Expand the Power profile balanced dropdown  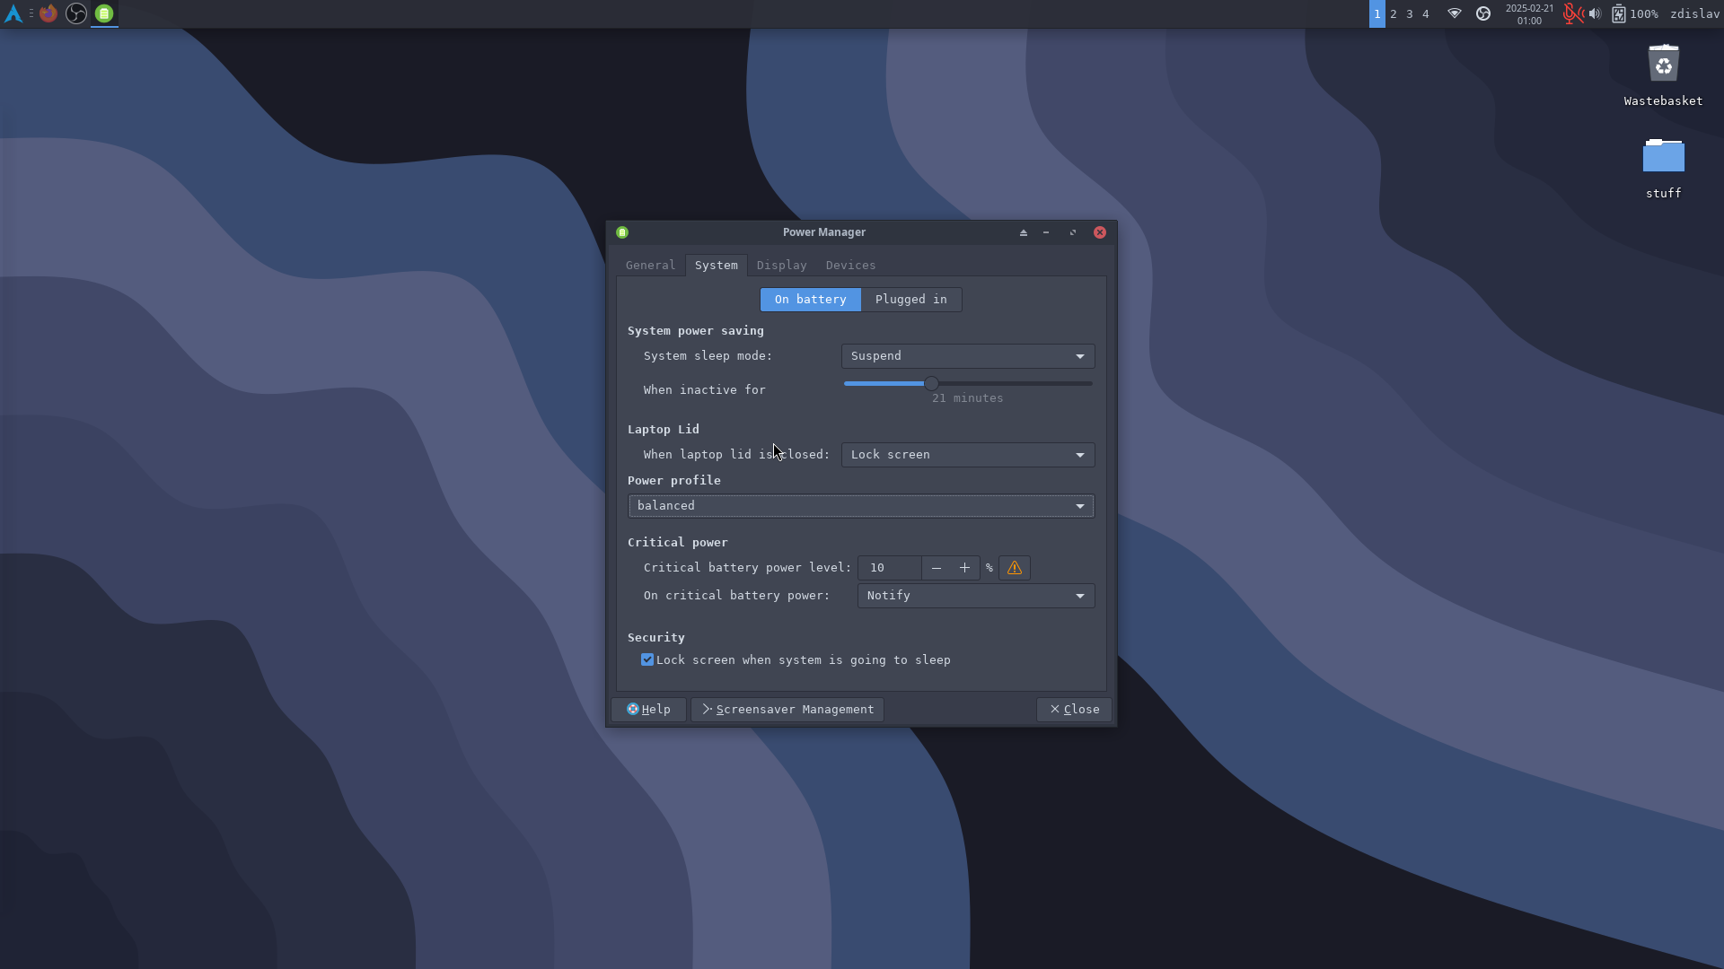point(860,506)
